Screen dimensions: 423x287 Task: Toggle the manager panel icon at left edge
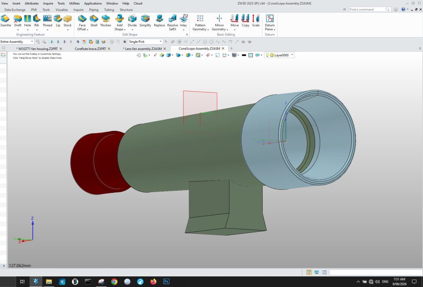click(x=3, y=54)
